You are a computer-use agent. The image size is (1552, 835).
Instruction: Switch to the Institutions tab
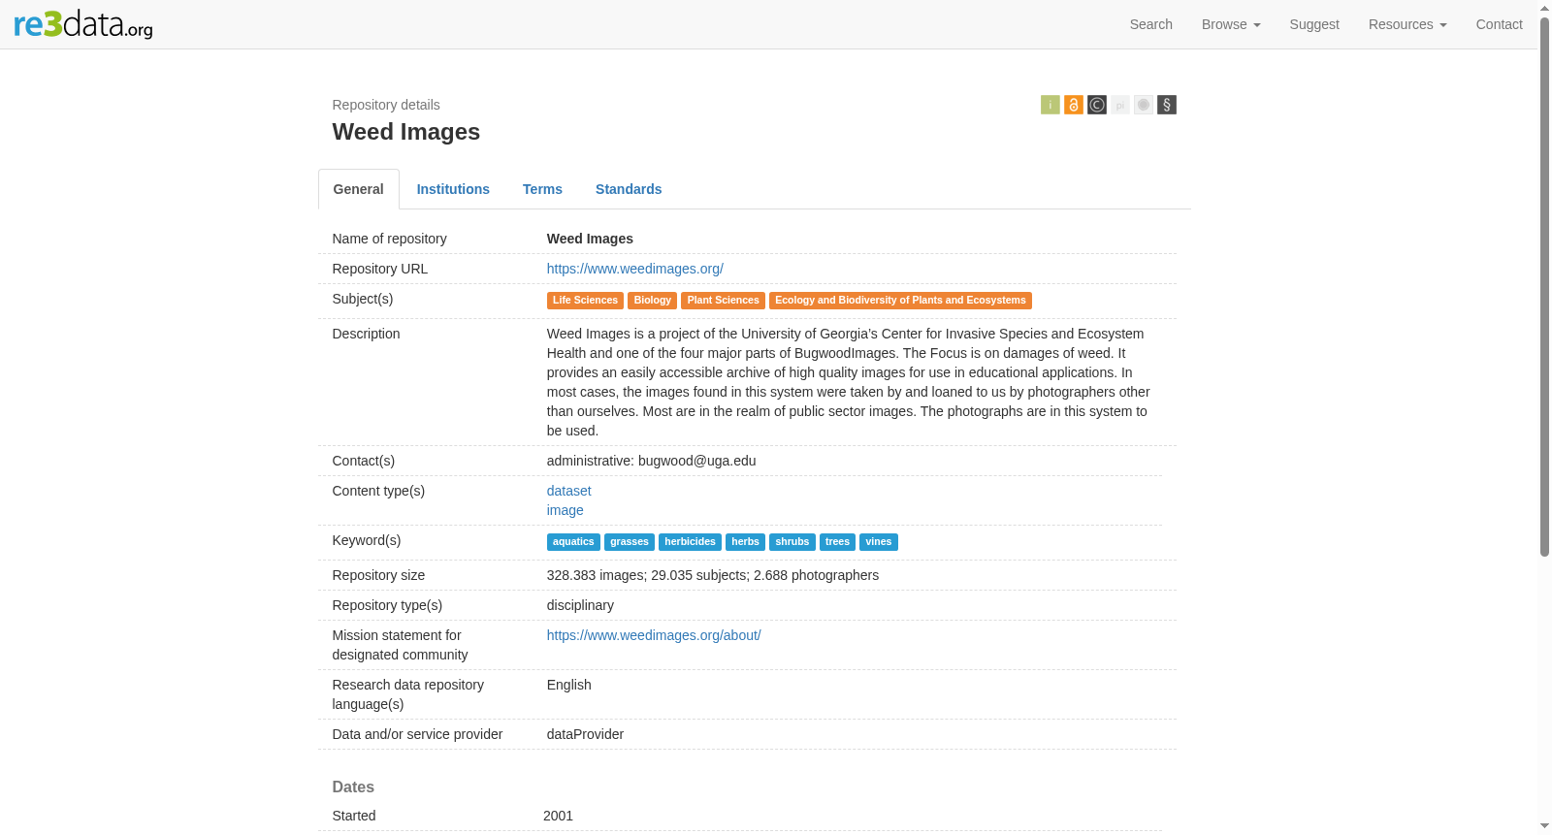453,189
